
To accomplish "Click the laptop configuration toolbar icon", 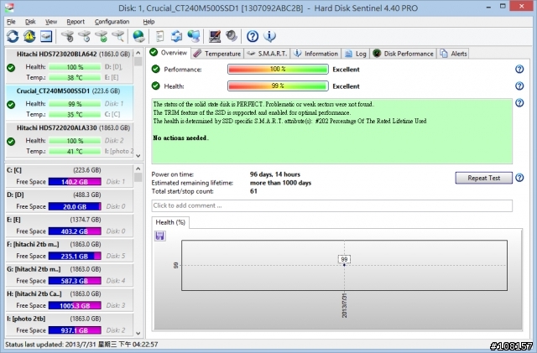I will pyautogui.click(x=215, y=36).
